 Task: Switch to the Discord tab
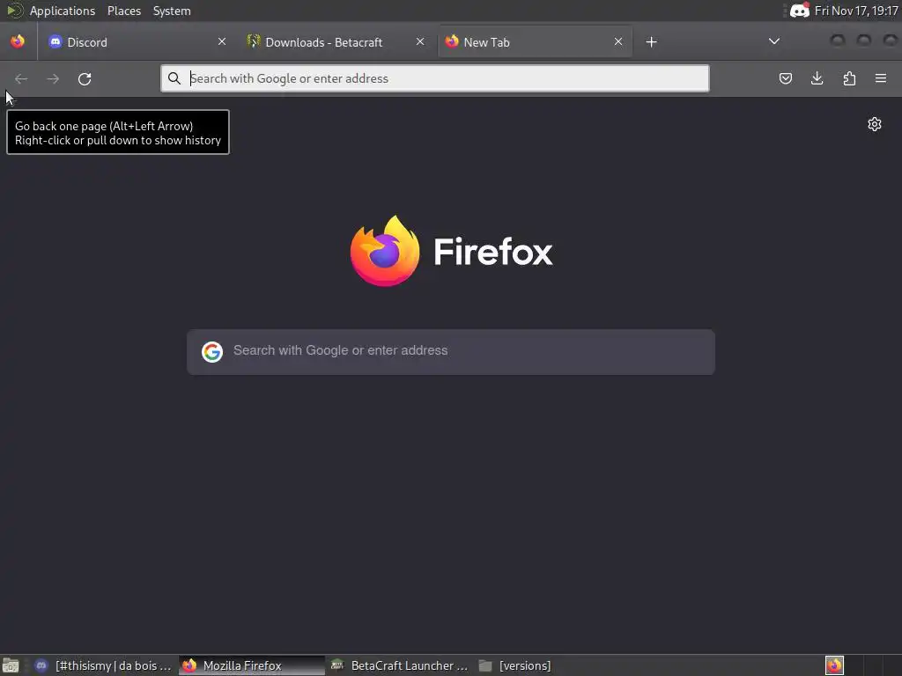[x=137, y=42]
